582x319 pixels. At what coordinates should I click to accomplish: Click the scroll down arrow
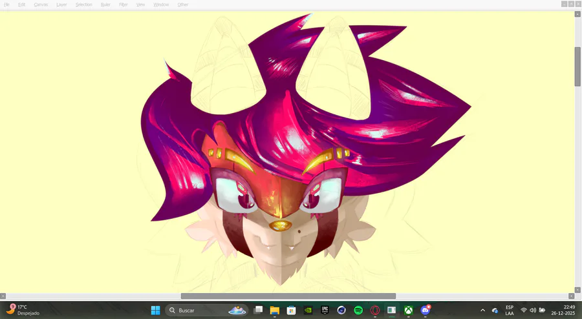[577, 290]
